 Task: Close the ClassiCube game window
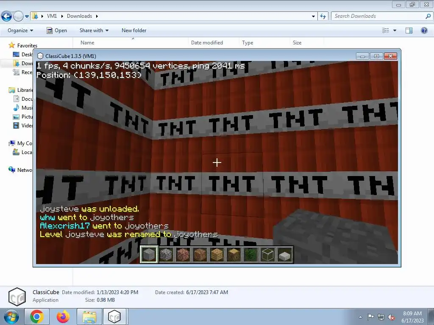tap(390, 56)
